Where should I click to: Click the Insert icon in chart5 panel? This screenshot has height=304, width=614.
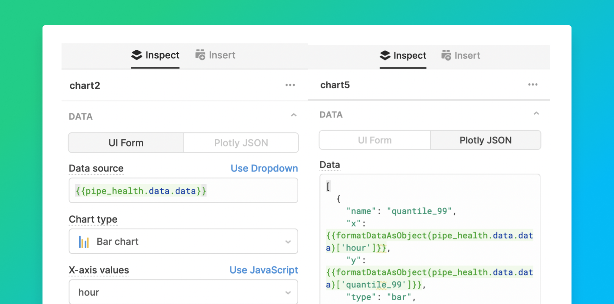(x=446, y=55)
